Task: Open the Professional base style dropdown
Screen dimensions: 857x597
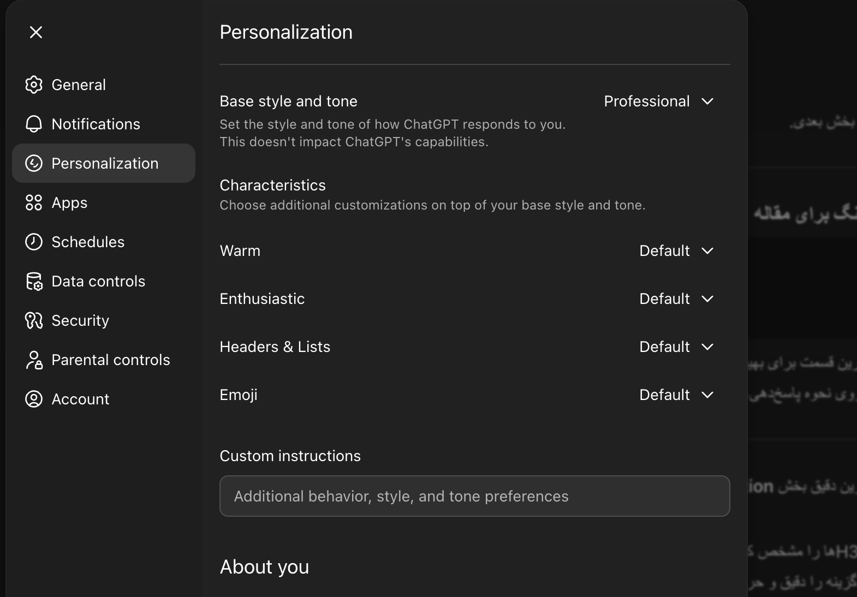Action: click(659, 101)
